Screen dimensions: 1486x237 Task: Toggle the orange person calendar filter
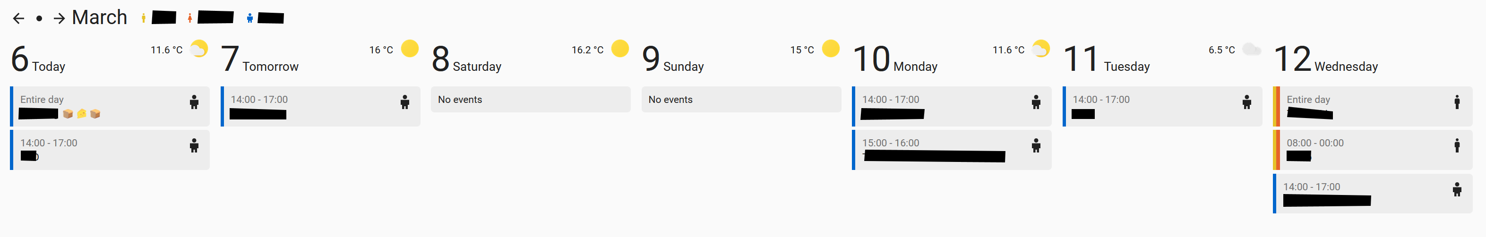click(x=189, y=18)
